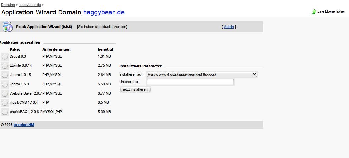Select the phpMyFAQ - 2.0.6-2 radio button
Viewport: 349px width, 158px height.
tap(5, 112)
